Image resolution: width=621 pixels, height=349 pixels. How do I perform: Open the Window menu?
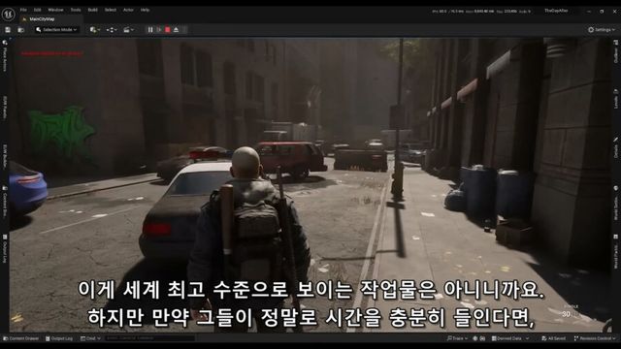pos(55,10)
